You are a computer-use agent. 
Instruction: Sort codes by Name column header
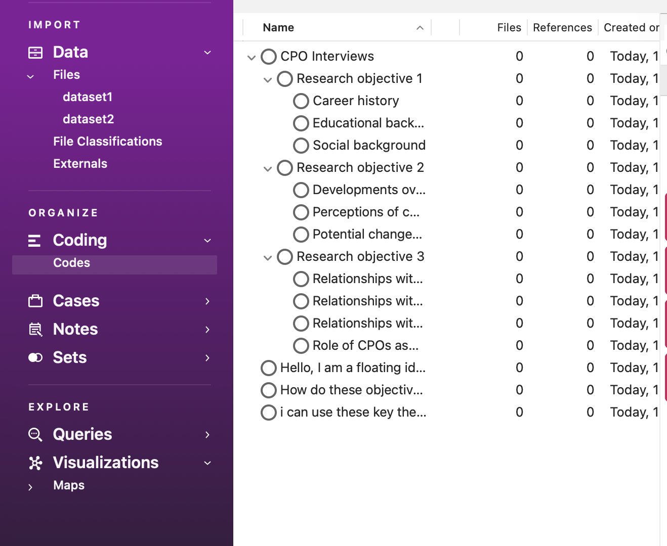point(278,28)
